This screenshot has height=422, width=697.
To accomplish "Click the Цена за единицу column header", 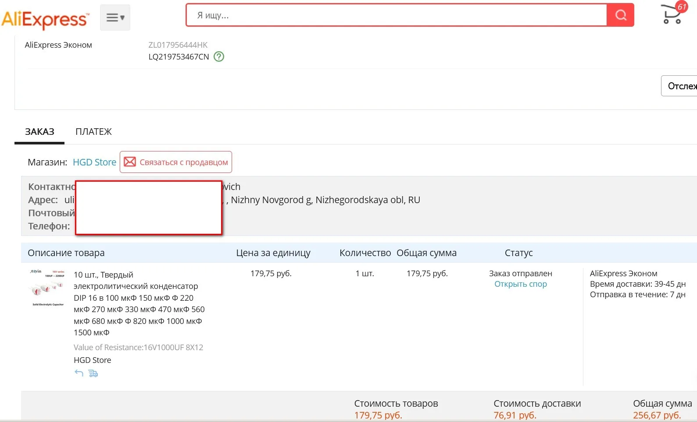I will click(273, 253).
